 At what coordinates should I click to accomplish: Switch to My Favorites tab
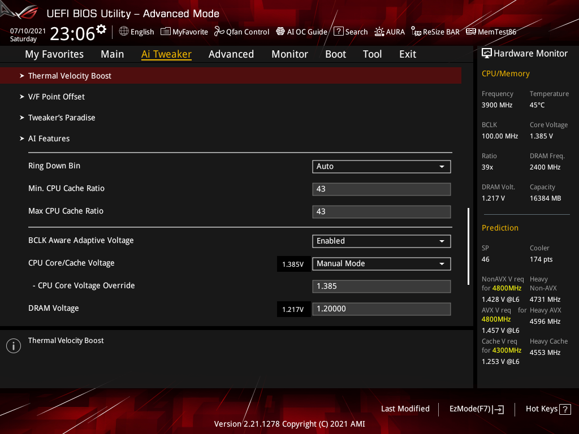coord(54,54)
